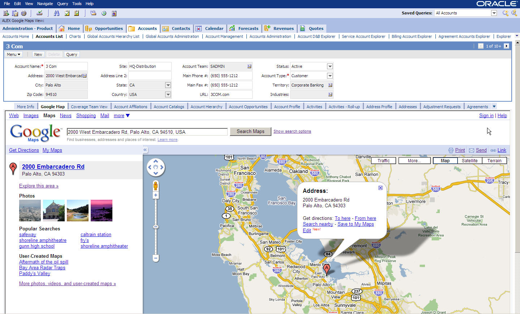Click the safeway popular search link
This screenshot has width=520, height=314.
pos(27,235)
